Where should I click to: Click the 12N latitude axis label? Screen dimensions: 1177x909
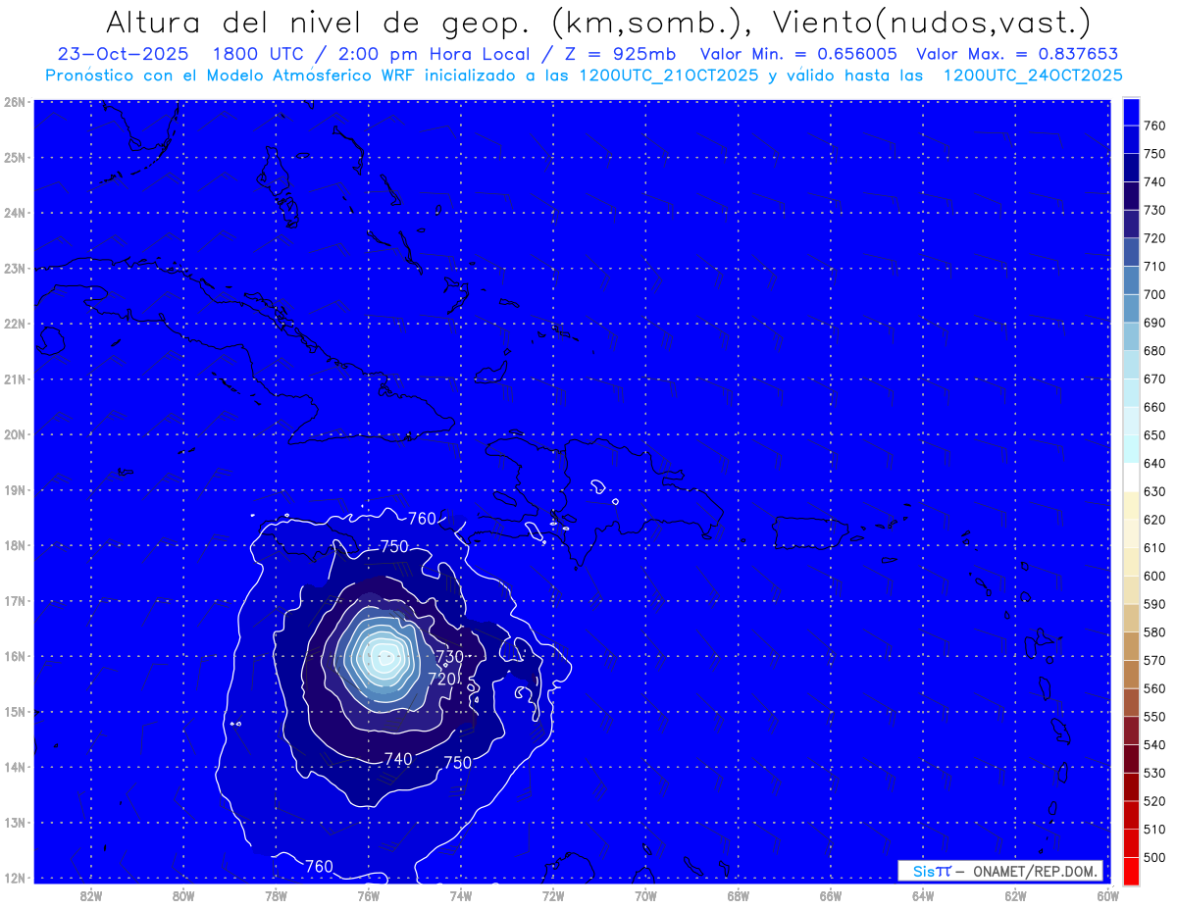pos(14,878)
